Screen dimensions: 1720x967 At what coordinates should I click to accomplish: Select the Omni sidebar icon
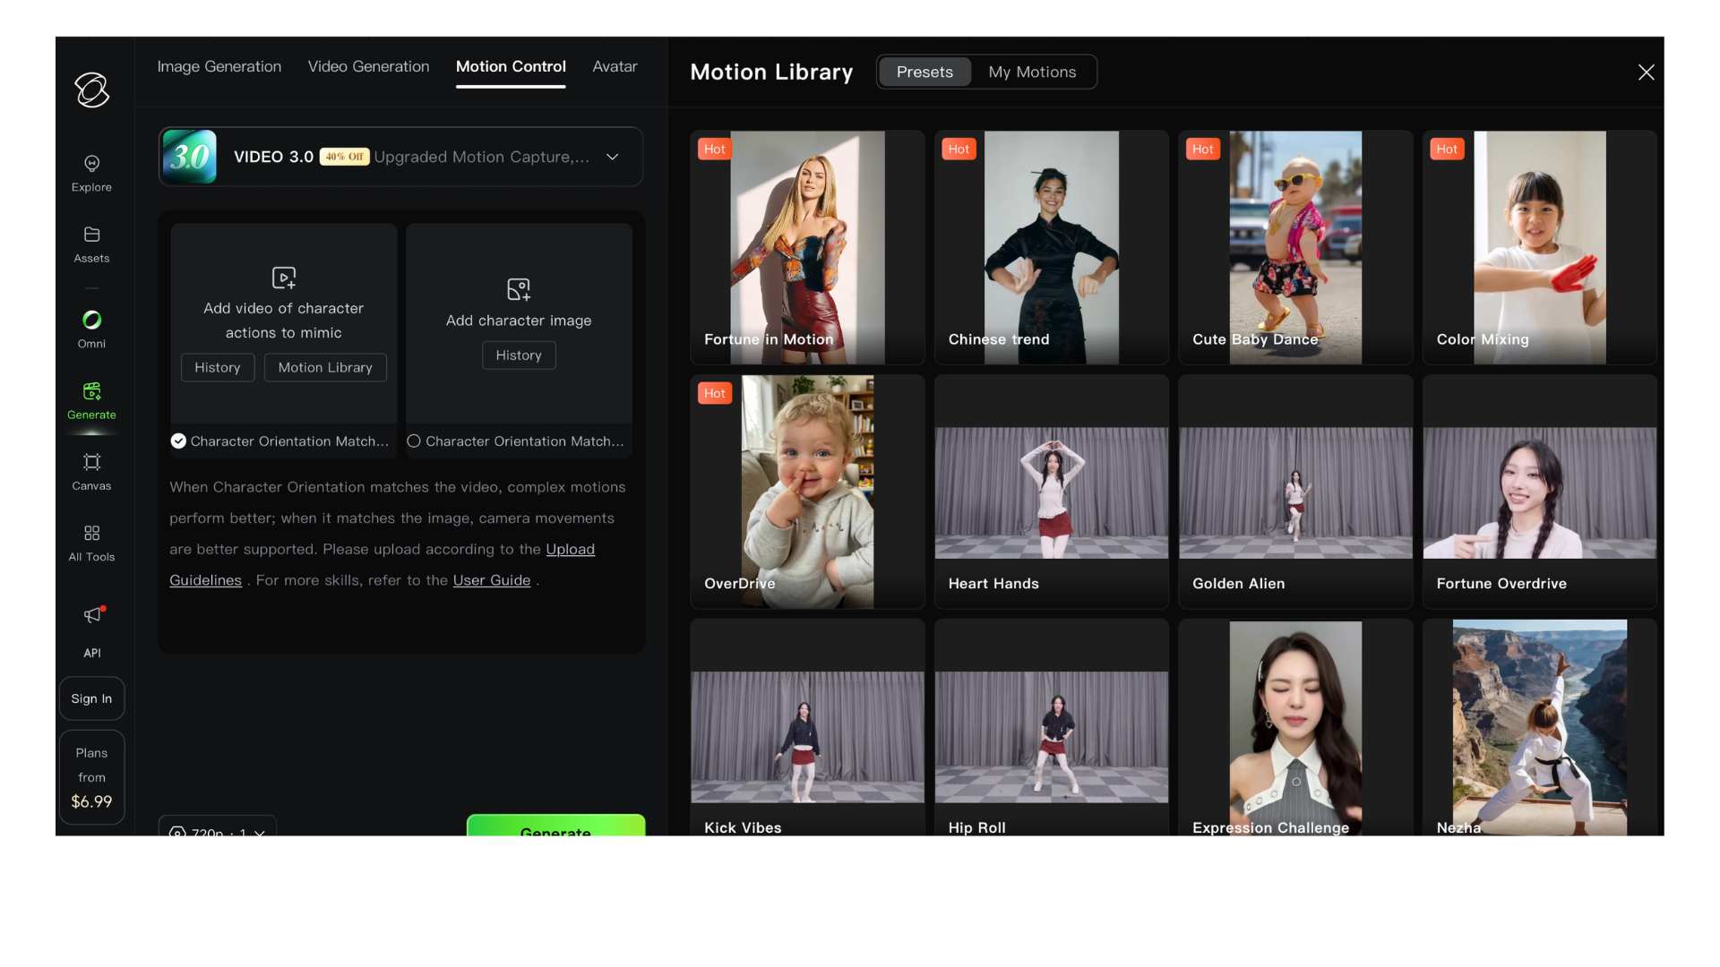[x=91, y=321]
